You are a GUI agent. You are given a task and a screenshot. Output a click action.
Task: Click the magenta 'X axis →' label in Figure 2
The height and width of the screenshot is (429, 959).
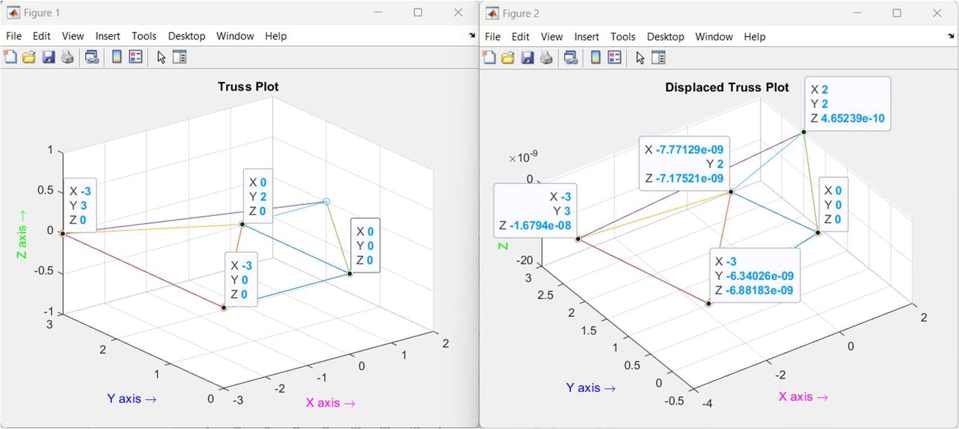(x=803, y=396)
